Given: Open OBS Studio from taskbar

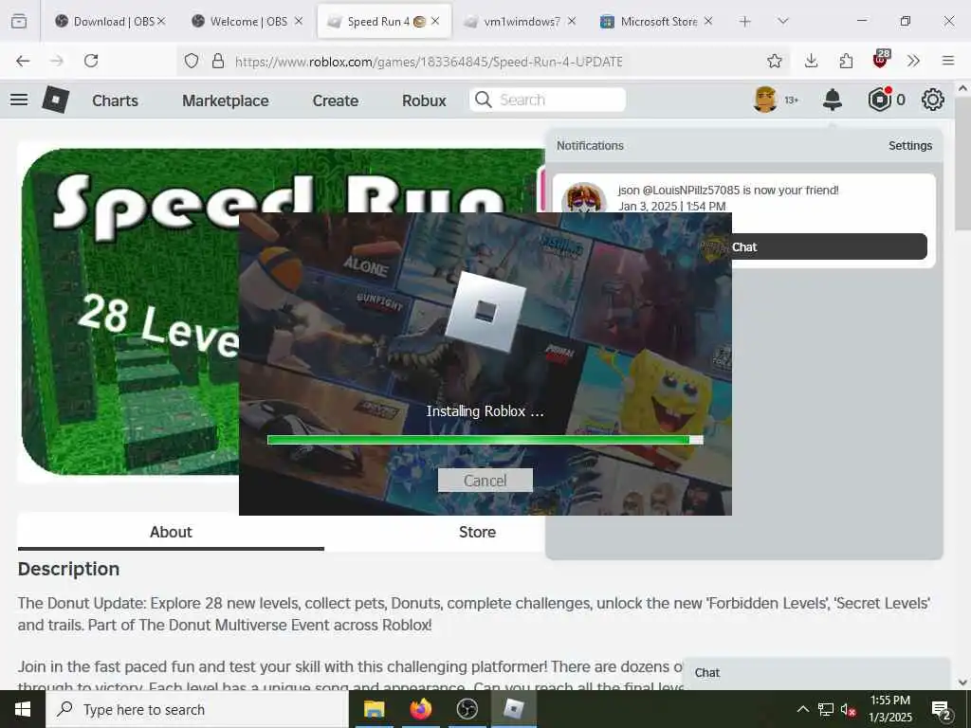Looking at the screenshot, I should tap(467, 709).
